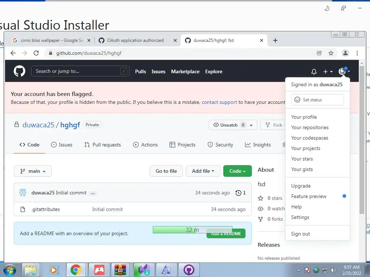Click the GitHub Octocat logo in header
The image size is (370, 277).
20,71
